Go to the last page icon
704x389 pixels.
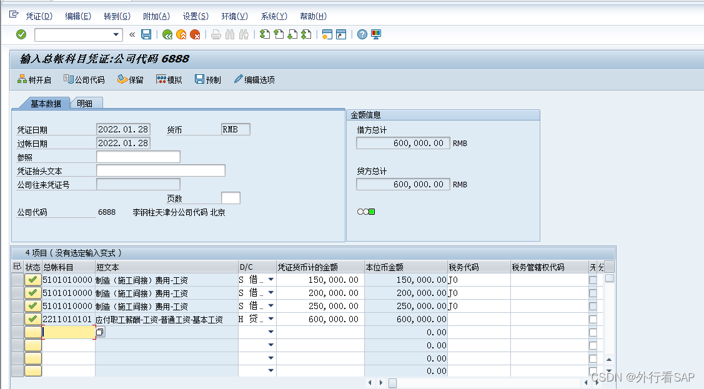306,34
